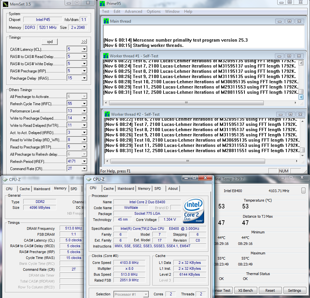
Task: Expand the Command Rate (CR) dropdown in MemSet
Action: tap(84, 169)
